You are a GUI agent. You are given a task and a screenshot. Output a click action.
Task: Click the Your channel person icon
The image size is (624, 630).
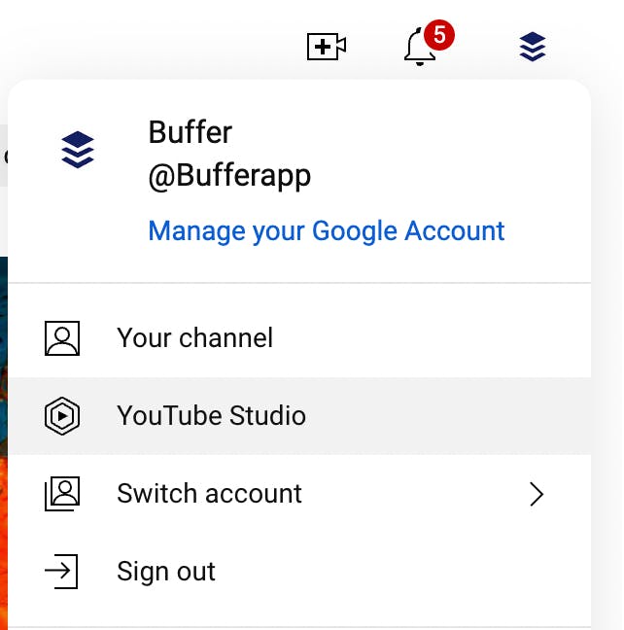(x=62, y=338)
